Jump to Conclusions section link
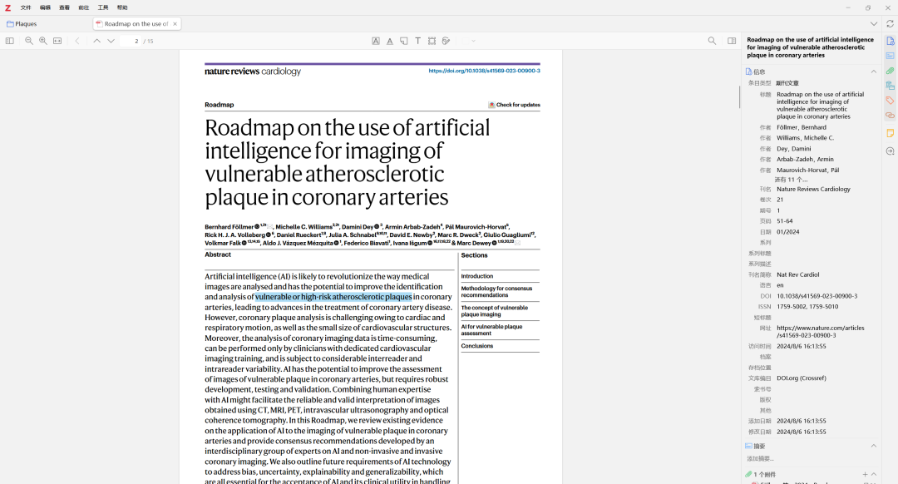898x484 pixels. pos(477,346)
